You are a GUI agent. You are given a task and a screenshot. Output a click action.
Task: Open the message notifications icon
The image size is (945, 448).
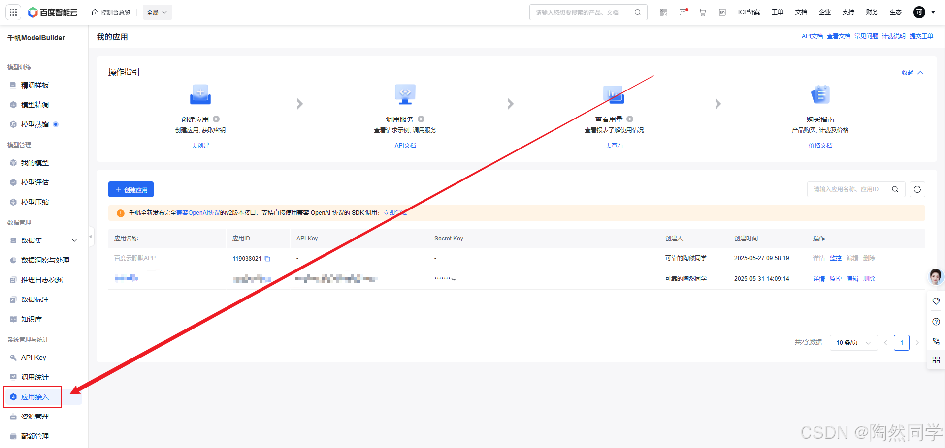683,12
